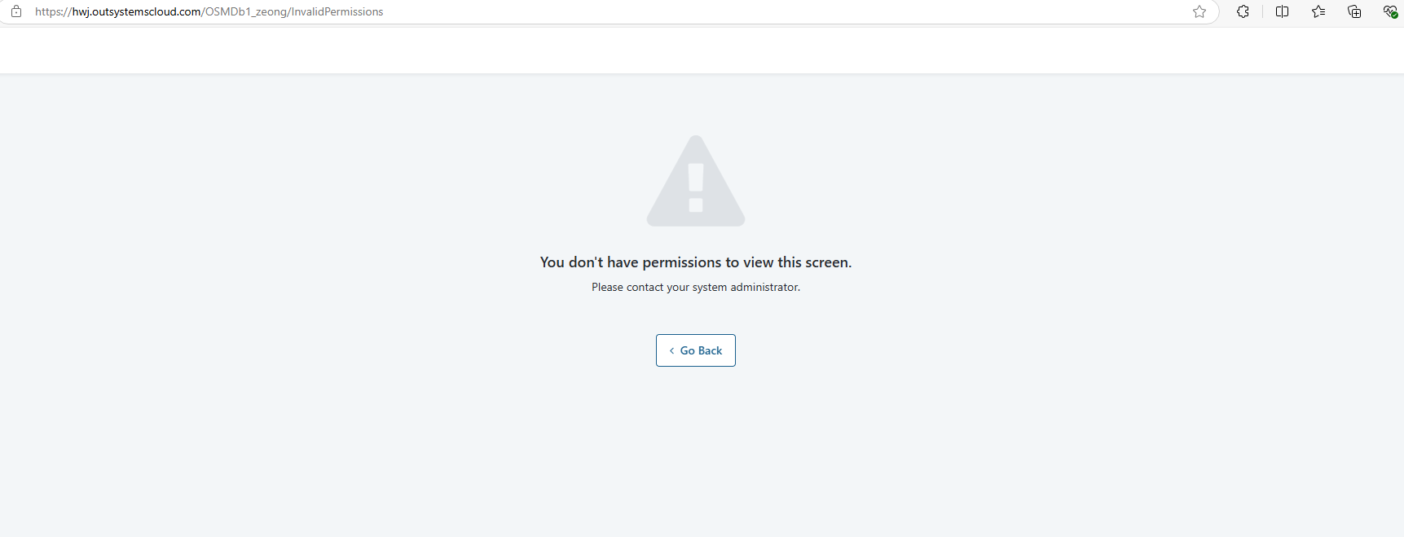Click the gray warning triangle icon
1404x537 pixels.
pyautogui.click(x=696, y=181)
